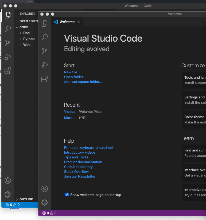Open Source Control in back window
This screenshot has width=206, height=220.
(x=8, y=43)
